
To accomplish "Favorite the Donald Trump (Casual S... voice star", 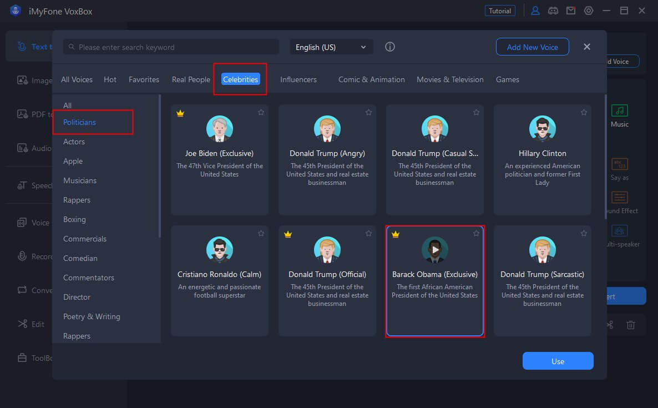I will (x=476, y=113).
